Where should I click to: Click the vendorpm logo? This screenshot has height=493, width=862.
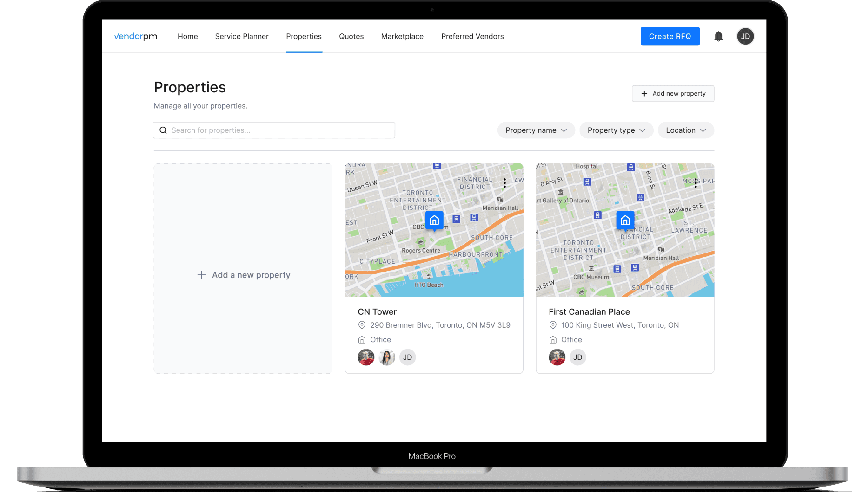[x=136, y=36]
